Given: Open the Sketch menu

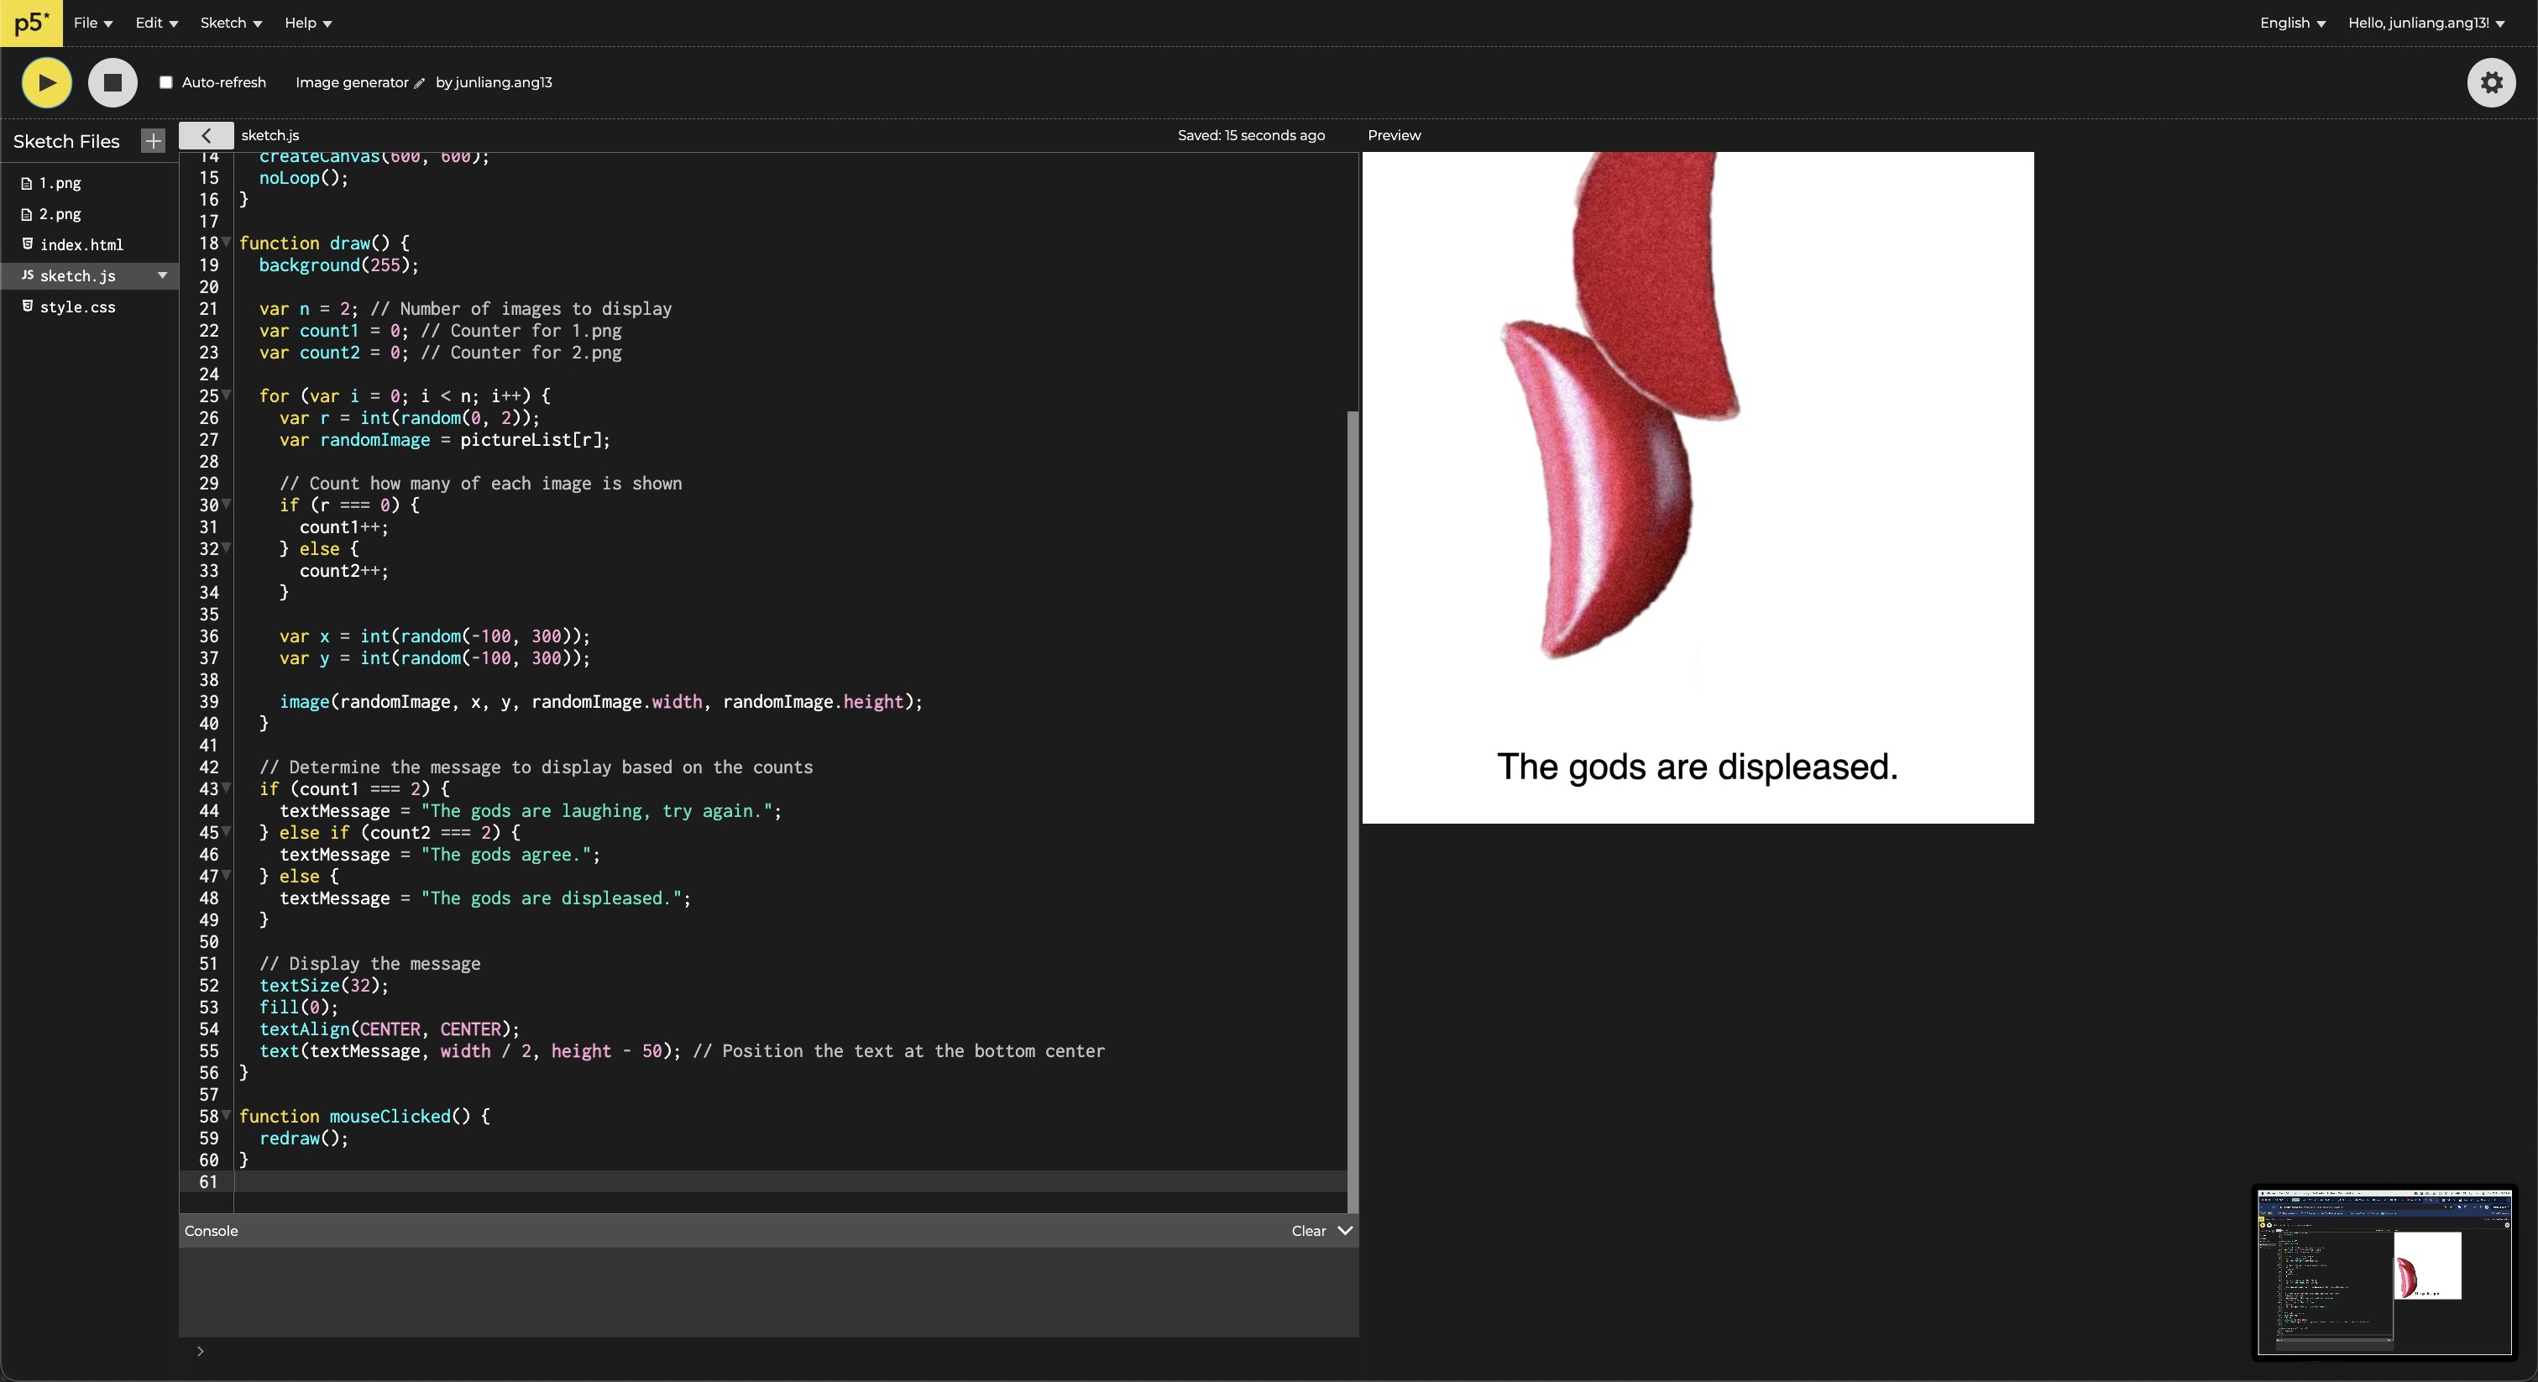Looking at the screenshot, I should coord(231,23).
